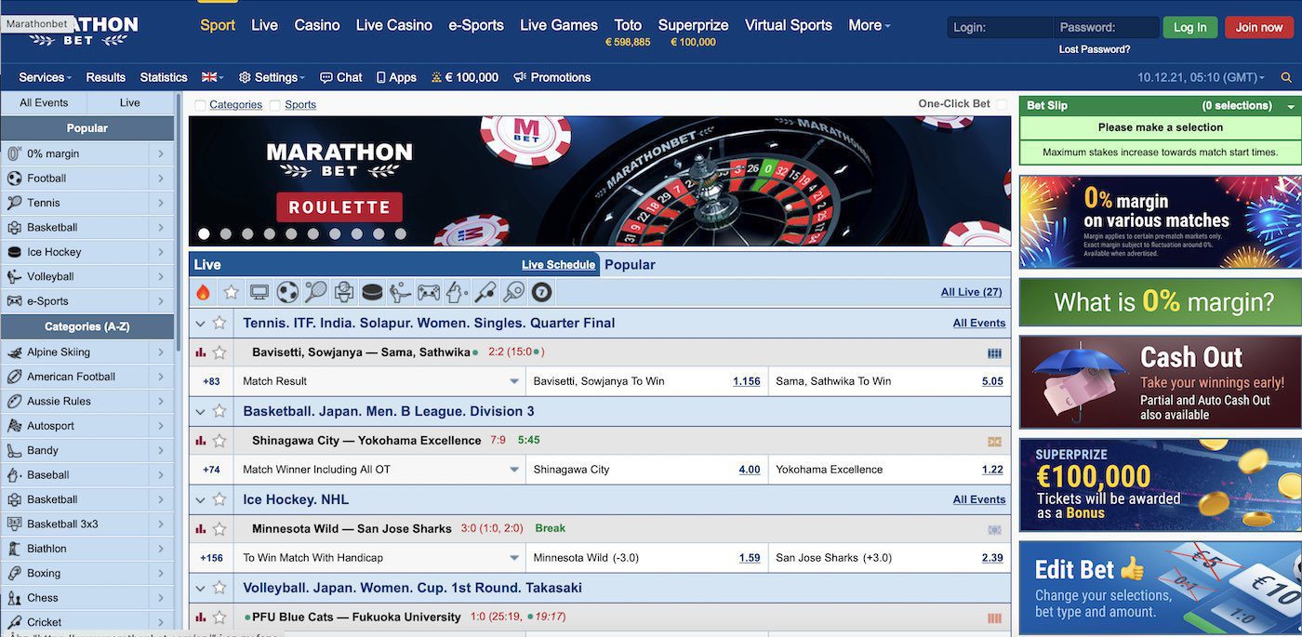Filter live events by e-sports gamepad icon

(x=428, y=292)
